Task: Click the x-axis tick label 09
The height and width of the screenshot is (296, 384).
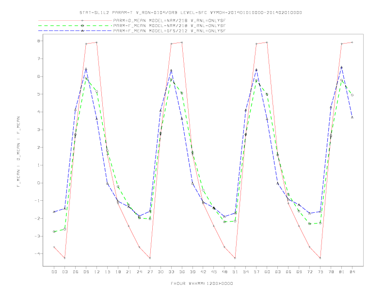Action: coord(86,272)
